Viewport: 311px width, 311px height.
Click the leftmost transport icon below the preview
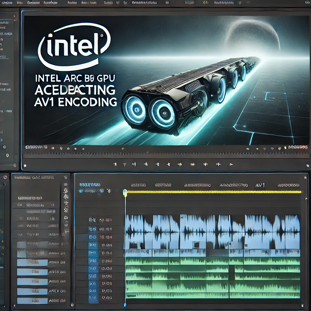tap(115, 164)
